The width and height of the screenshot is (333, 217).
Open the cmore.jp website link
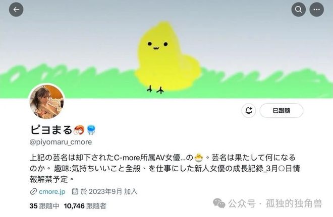52,191
